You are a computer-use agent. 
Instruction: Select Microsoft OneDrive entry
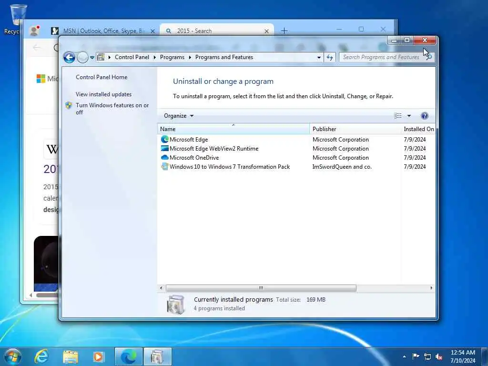[x=194, y=157]
